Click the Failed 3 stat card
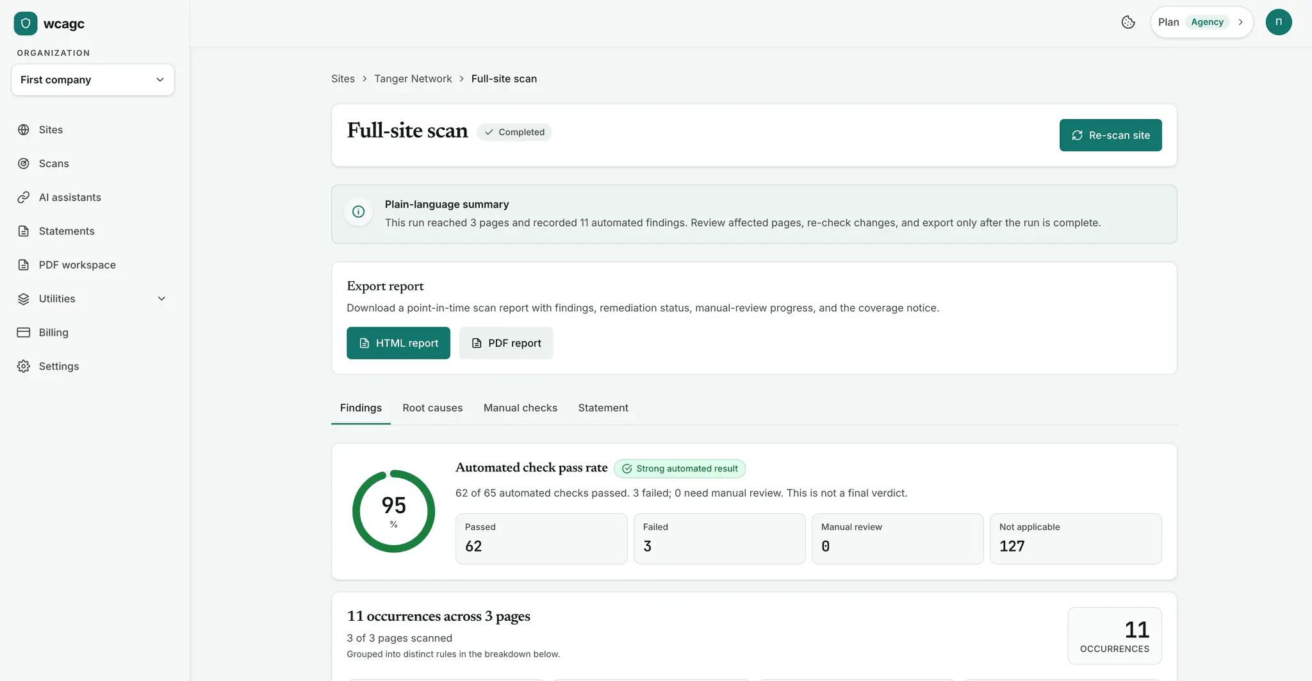The height and width of the screenshot is (681, 1312). (x=719, y=539)
